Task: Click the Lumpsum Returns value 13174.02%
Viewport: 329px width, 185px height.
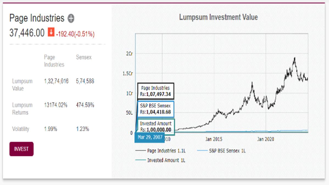Action: [x=55, y=105]
